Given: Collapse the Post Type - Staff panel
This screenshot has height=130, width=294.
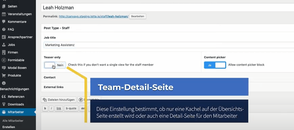Looking at the screenshot, I should click(x=57, y=28).
